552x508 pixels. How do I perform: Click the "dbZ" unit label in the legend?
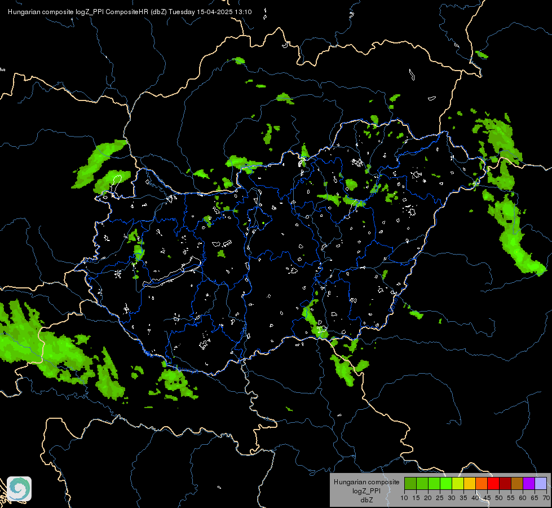[x=366, y=500]
